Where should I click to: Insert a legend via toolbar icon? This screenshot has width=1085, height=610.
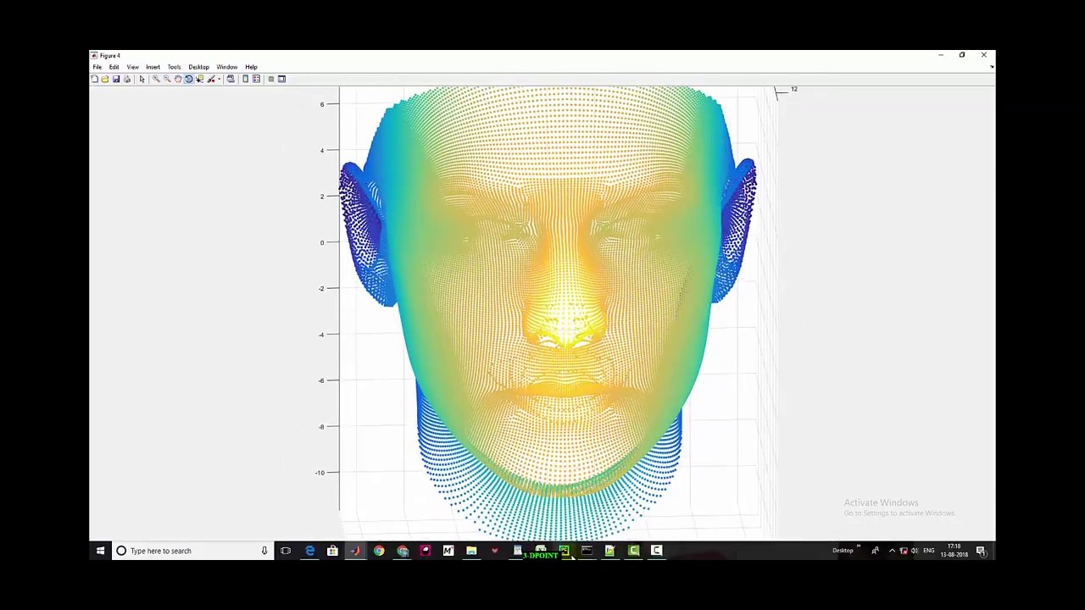click(256, 79)
